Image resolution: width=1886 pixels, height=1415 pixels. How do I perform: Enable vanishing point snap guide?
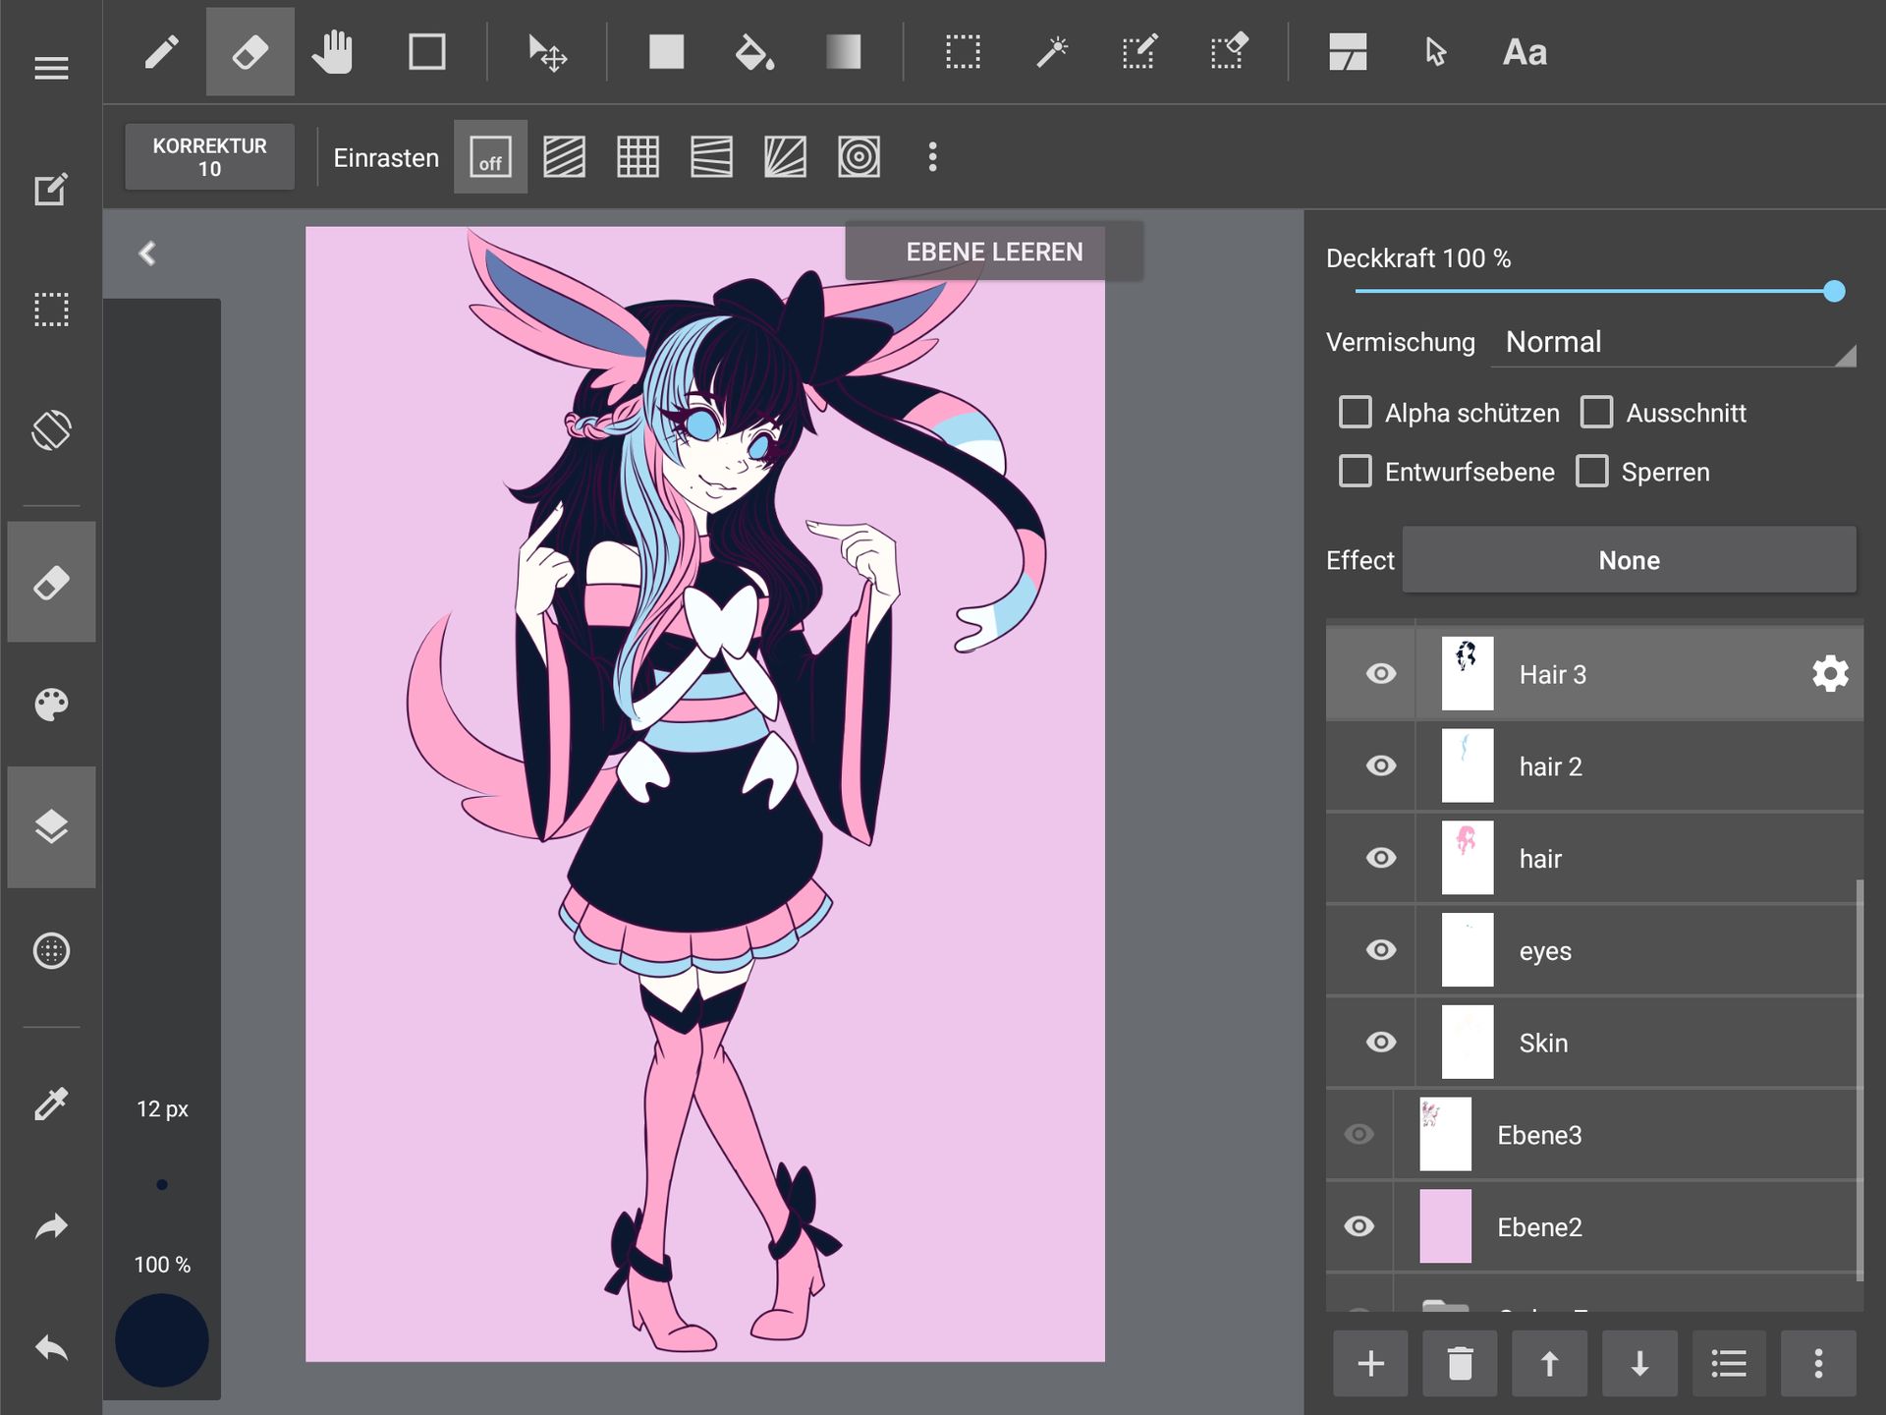(x=785, y=157)
